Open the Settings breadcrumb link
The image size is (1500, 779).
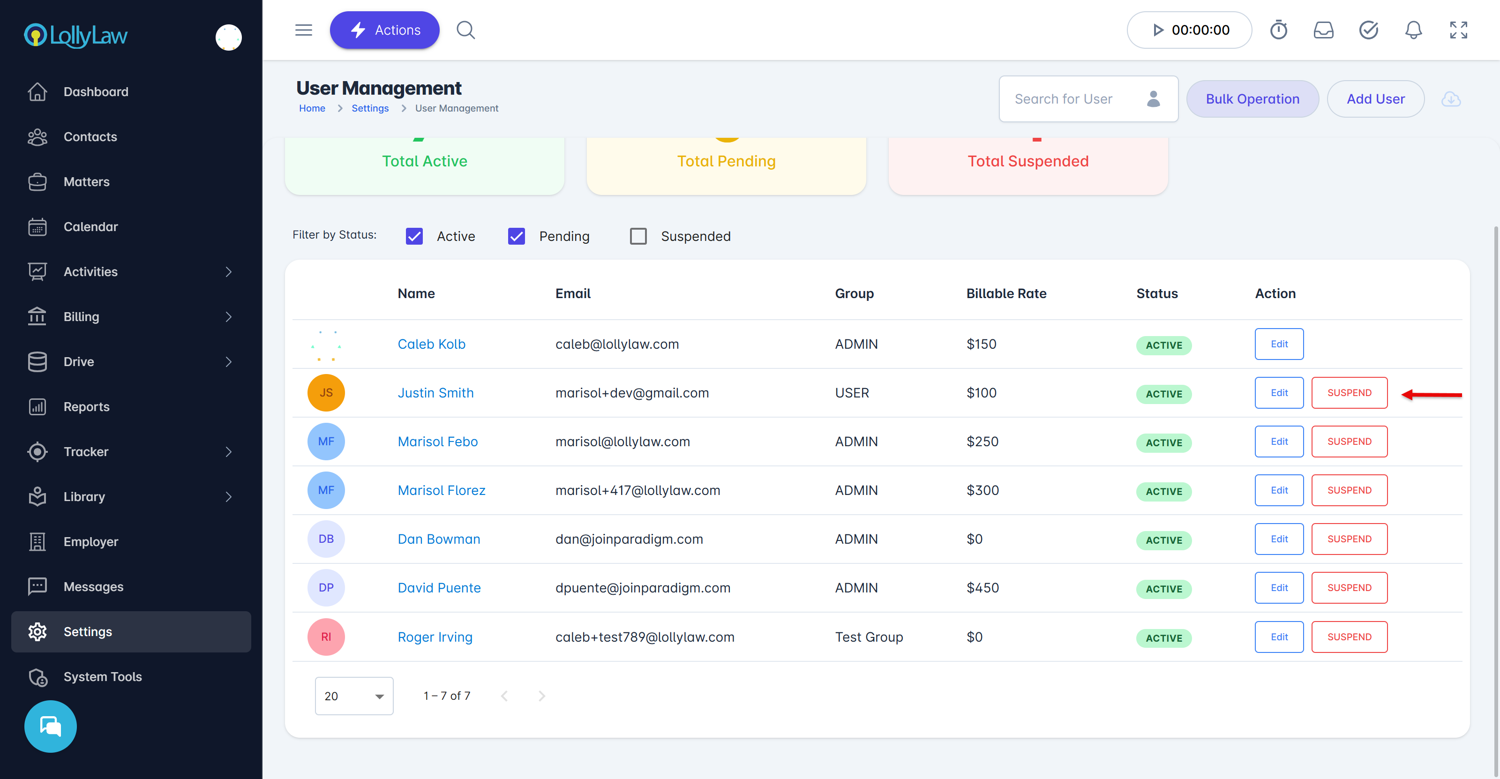(370, 108)
